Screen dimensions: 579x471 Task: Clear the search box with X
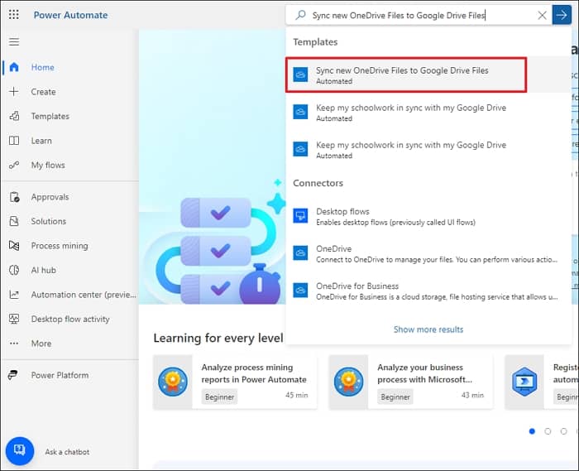tap(542, 15)
